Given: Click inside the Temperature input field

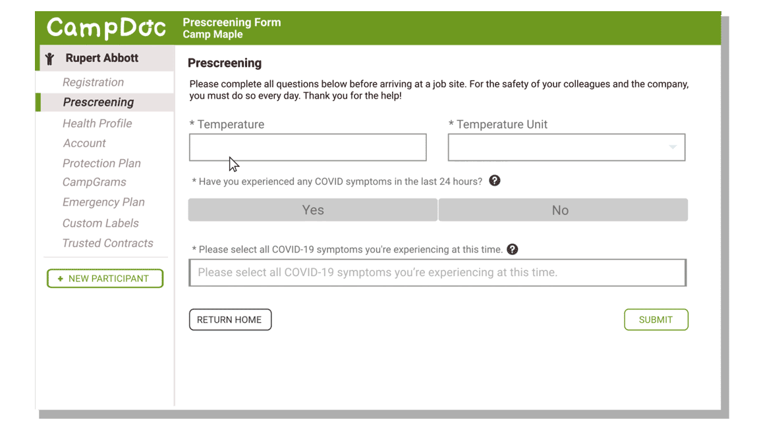Looking at the screenshot, I should [x=307, y=147].
